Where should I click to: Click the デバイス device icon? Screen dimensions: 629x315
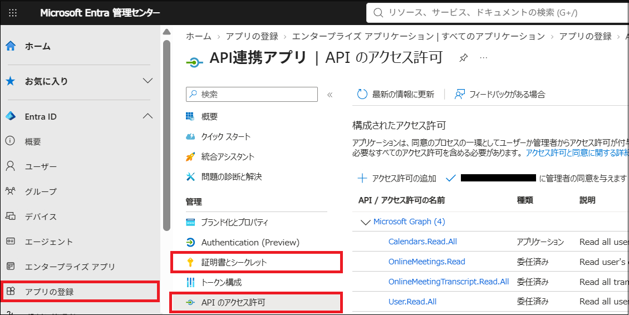[x=11, y=216]
